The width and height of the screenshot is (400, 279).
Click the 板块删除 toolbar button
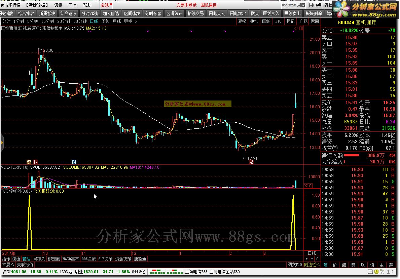314,13
